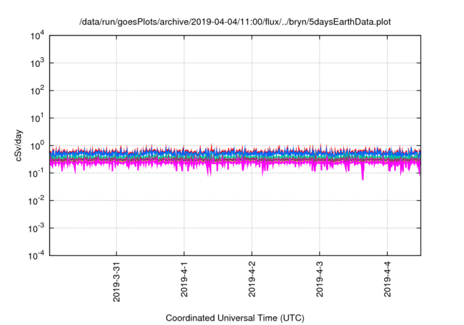Screen dimensions: 464x325
Task: Click the 2019-4-2 date label
Action: pos(252,279)
